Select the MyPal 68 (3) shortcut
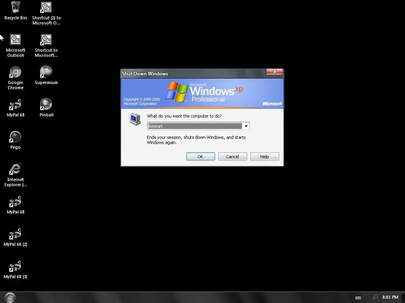Image resolution: width=405 pixels, height=303 pixels. coord(15,270)
